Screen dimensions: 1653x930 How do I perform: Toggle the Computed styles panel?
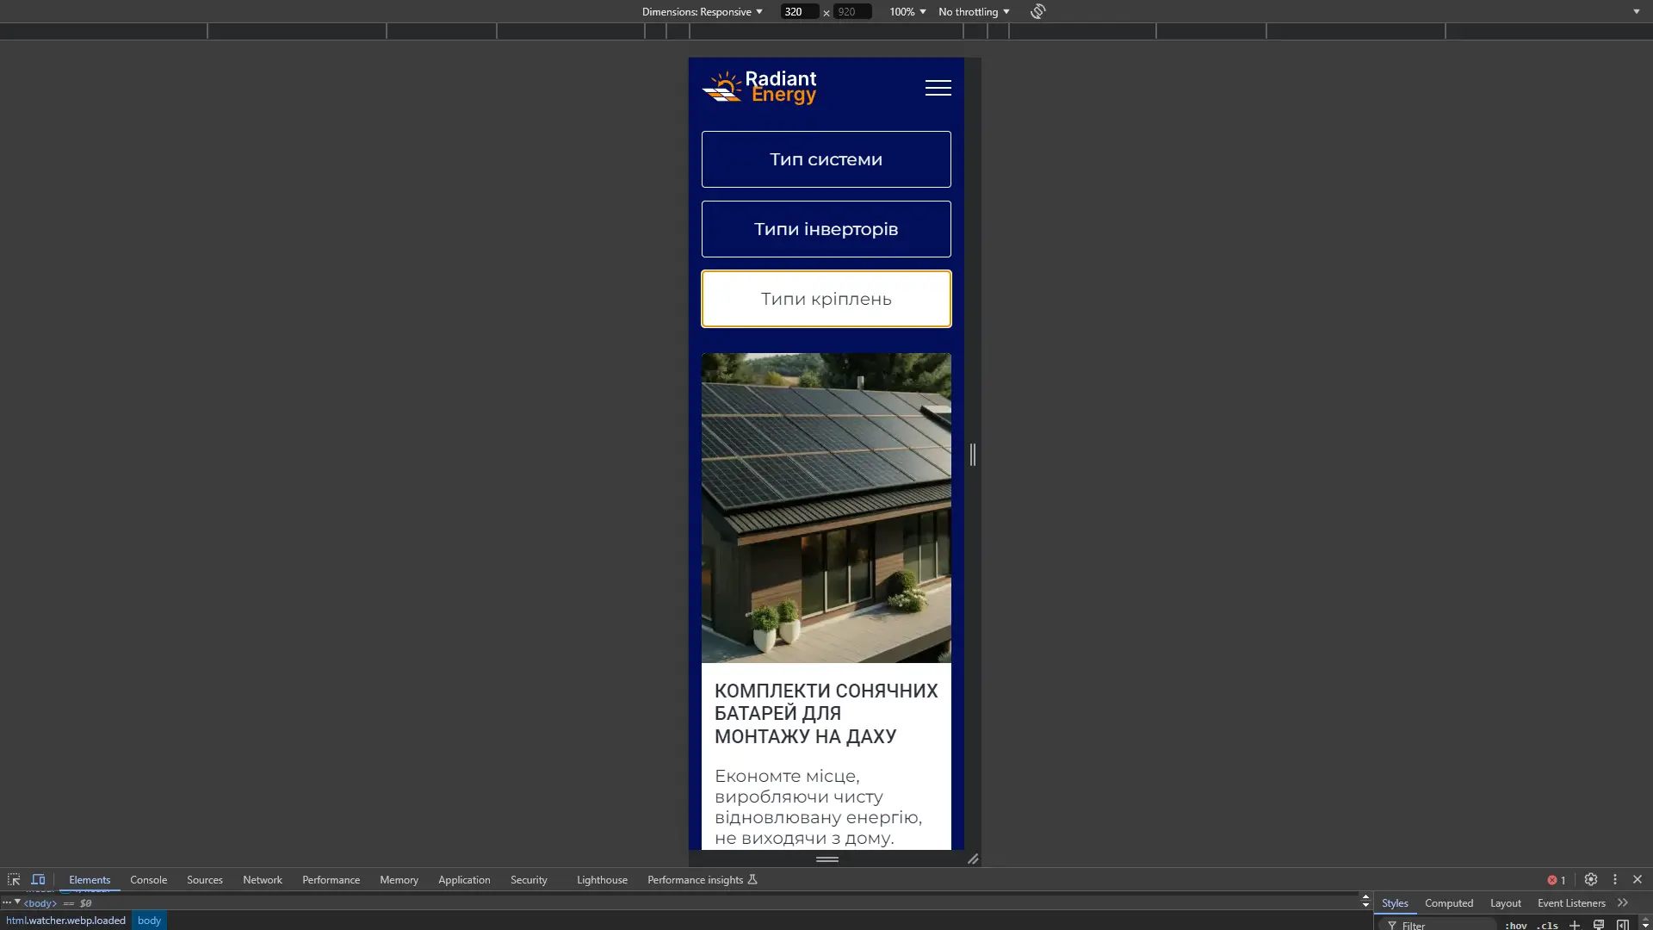click(1450, 902)
